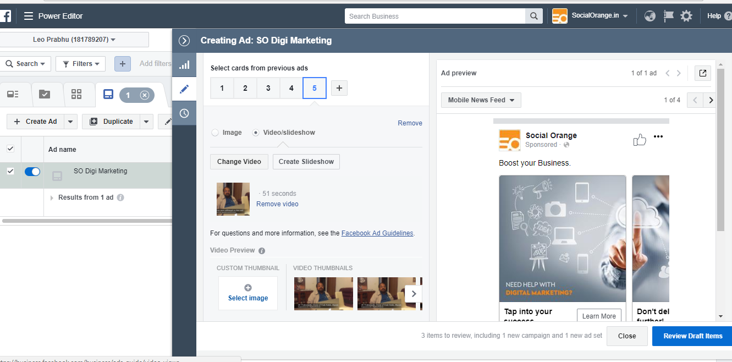Open the flag icon in the top navigation
The image size is (732, 362).
(668, 16)
